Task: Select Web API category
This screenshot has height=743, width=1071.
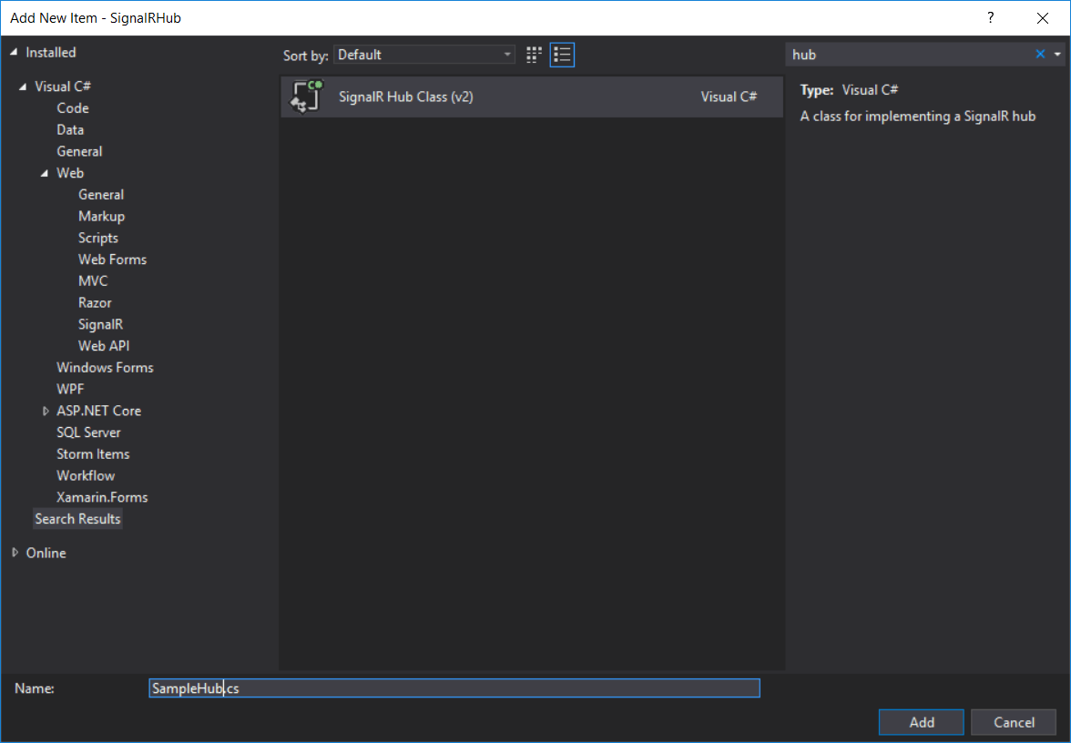Action: tap(103, 346)
